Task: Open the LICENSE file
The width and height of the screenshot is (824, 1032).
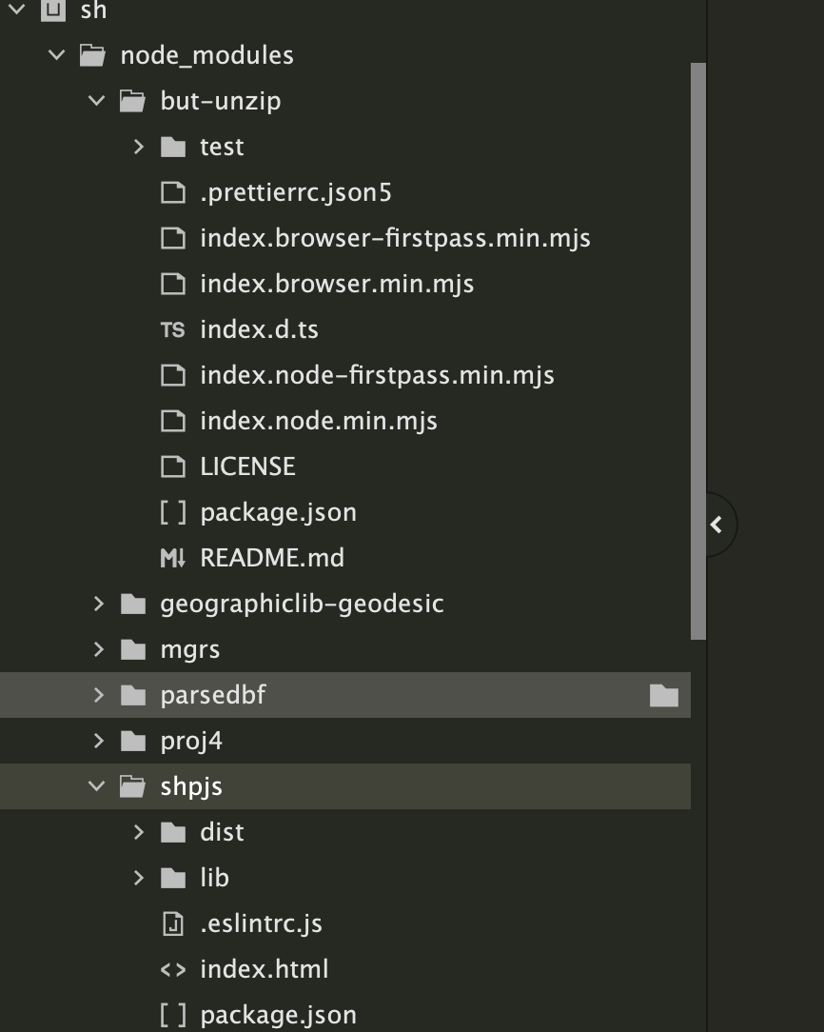Action: tap(248, 466)
